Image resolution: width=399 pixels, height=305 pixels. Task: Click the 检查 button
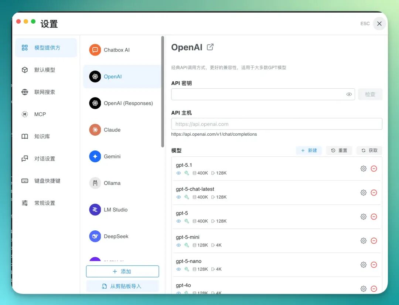pyautogui.click(x=370, y=94)
